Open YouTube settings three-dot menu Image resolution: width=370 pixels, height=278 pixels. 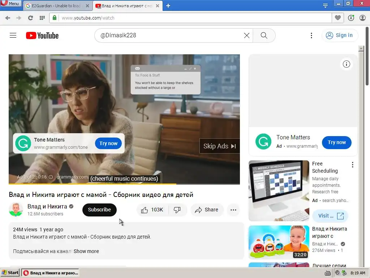pyautogui.click(x=311, y=35)
